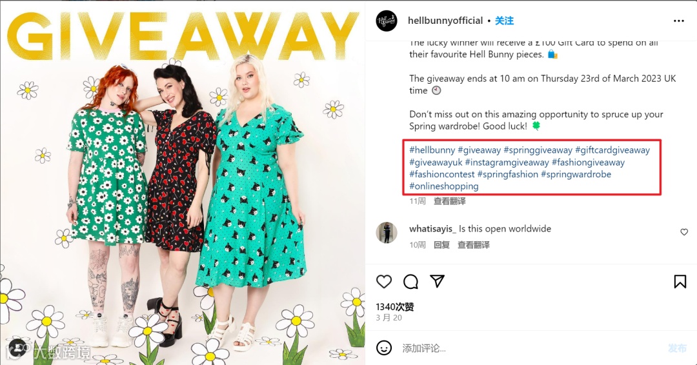This screenshot has height=365, width=697.
Task: Open comment bubble icon
Action: 410,282
